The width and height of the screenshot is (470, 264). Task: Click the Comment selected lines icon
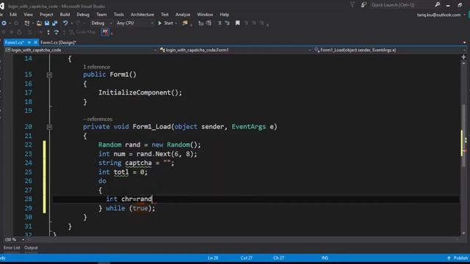click(x=200, y=23)
